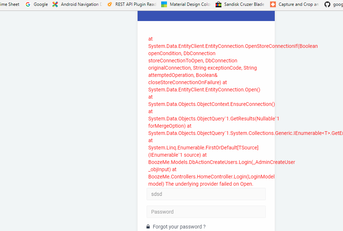The width and height of the screenshot is (343, 231).
Task: Click the lock icon beside Forgot password
Action: point(148,227)
